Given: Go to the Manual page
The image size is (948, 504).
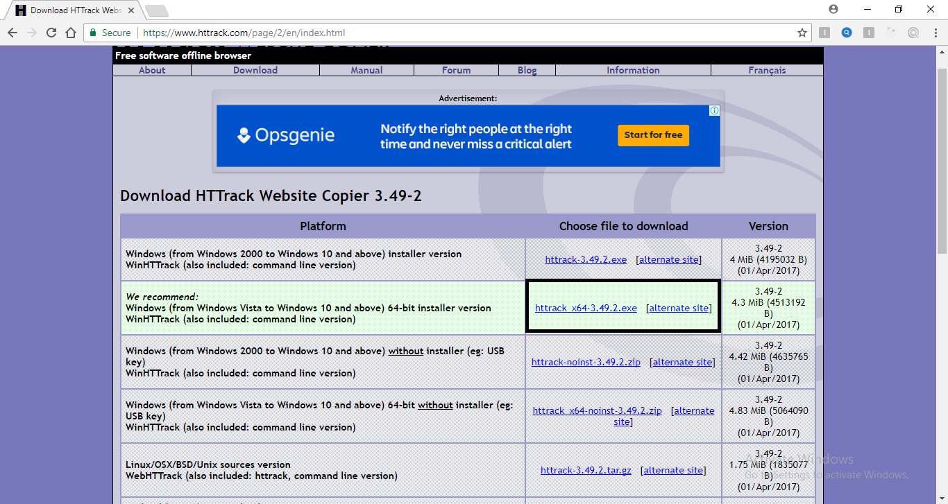Looking at the screenshot, I should [366, 70].
